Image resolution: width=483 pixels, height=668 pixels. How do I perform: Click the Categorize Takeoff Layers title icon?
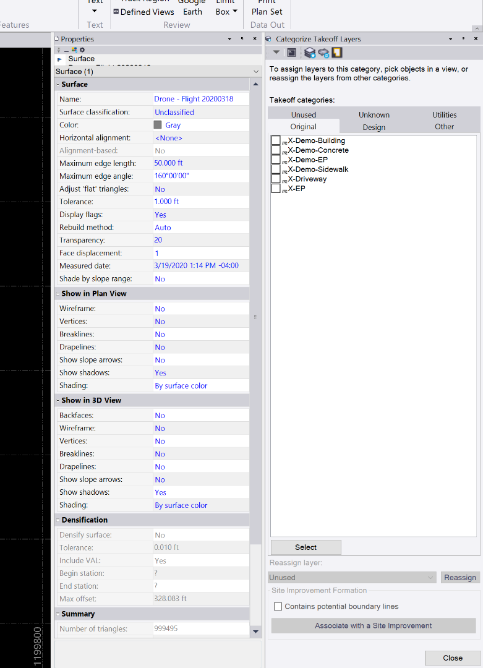[x=268, y=39]
